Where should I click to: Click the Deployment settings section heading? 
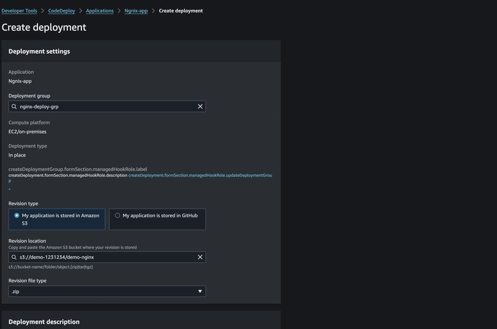point(39,52)
